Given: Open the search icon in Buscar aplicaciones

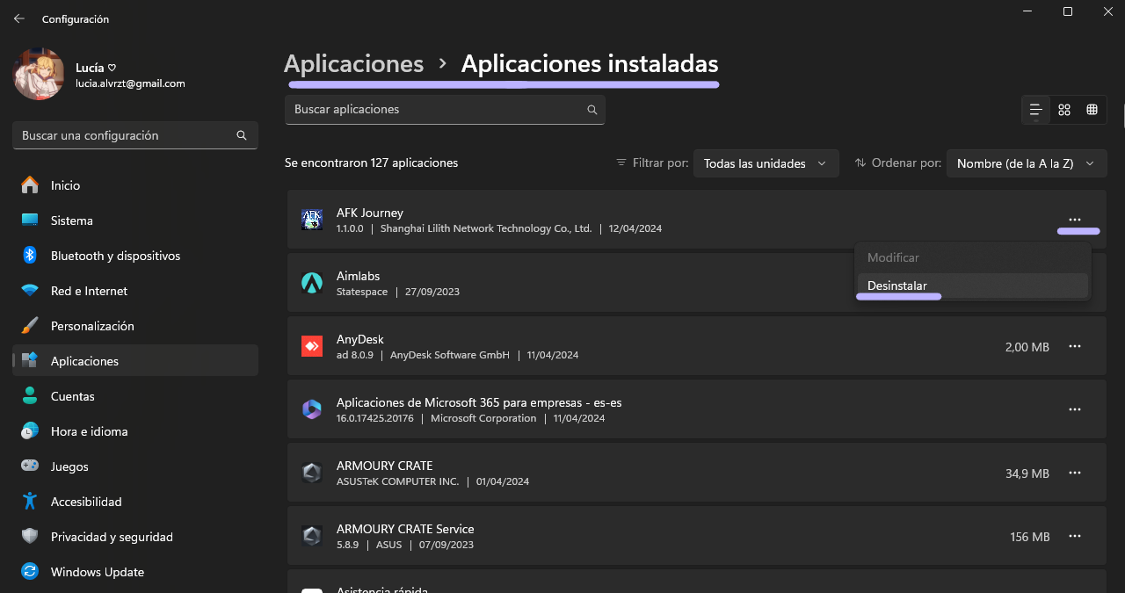Looking at the screenshot, I should [x=592, y=109].
